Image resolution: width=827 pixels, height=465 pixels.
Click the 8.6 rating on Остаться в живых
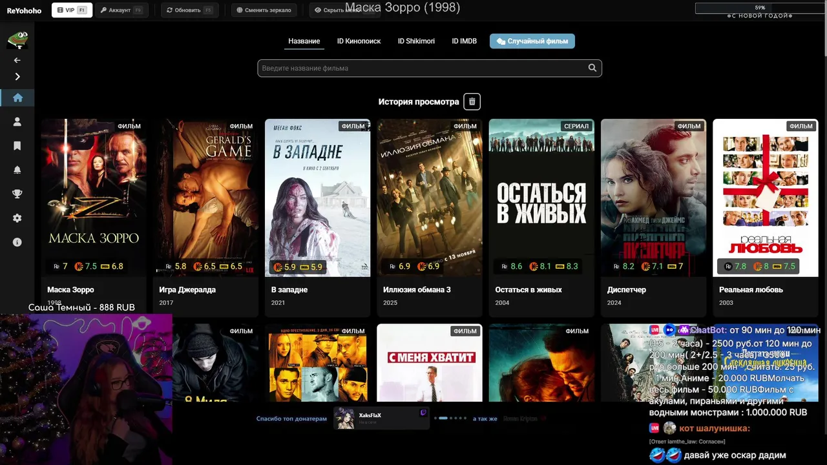511,266
